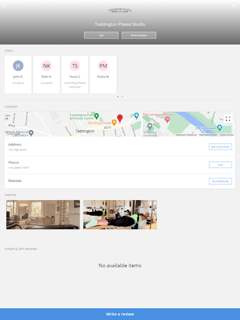This screenshot has width=240, height=320.
Task: Open John K. staff card
Action: tap(18, 74)
